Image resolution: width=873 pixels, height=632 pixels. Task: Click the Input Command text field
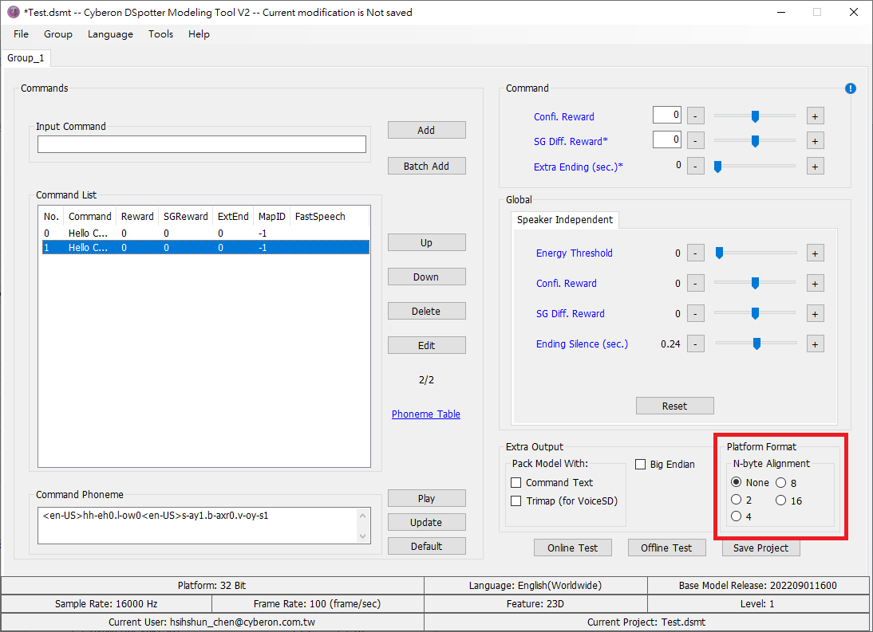(x=202, y=144)
